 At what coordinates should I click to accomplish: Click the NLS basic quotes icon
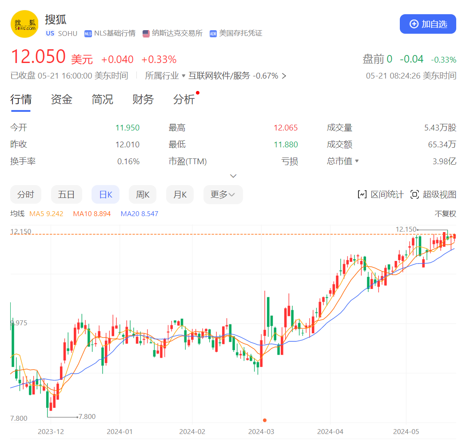(x=88, y=34)
